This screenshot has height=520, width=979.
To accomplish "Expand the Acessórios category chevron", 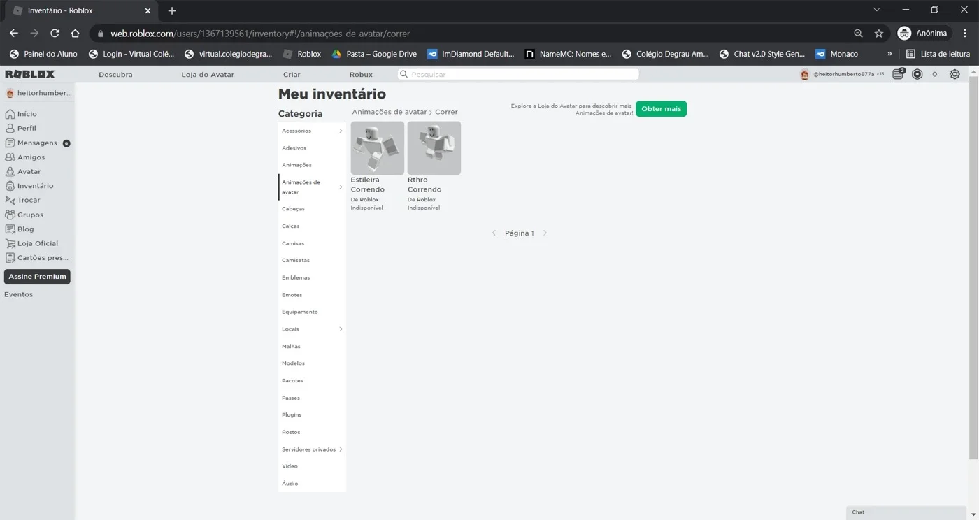I will click(x=341, y=131).
